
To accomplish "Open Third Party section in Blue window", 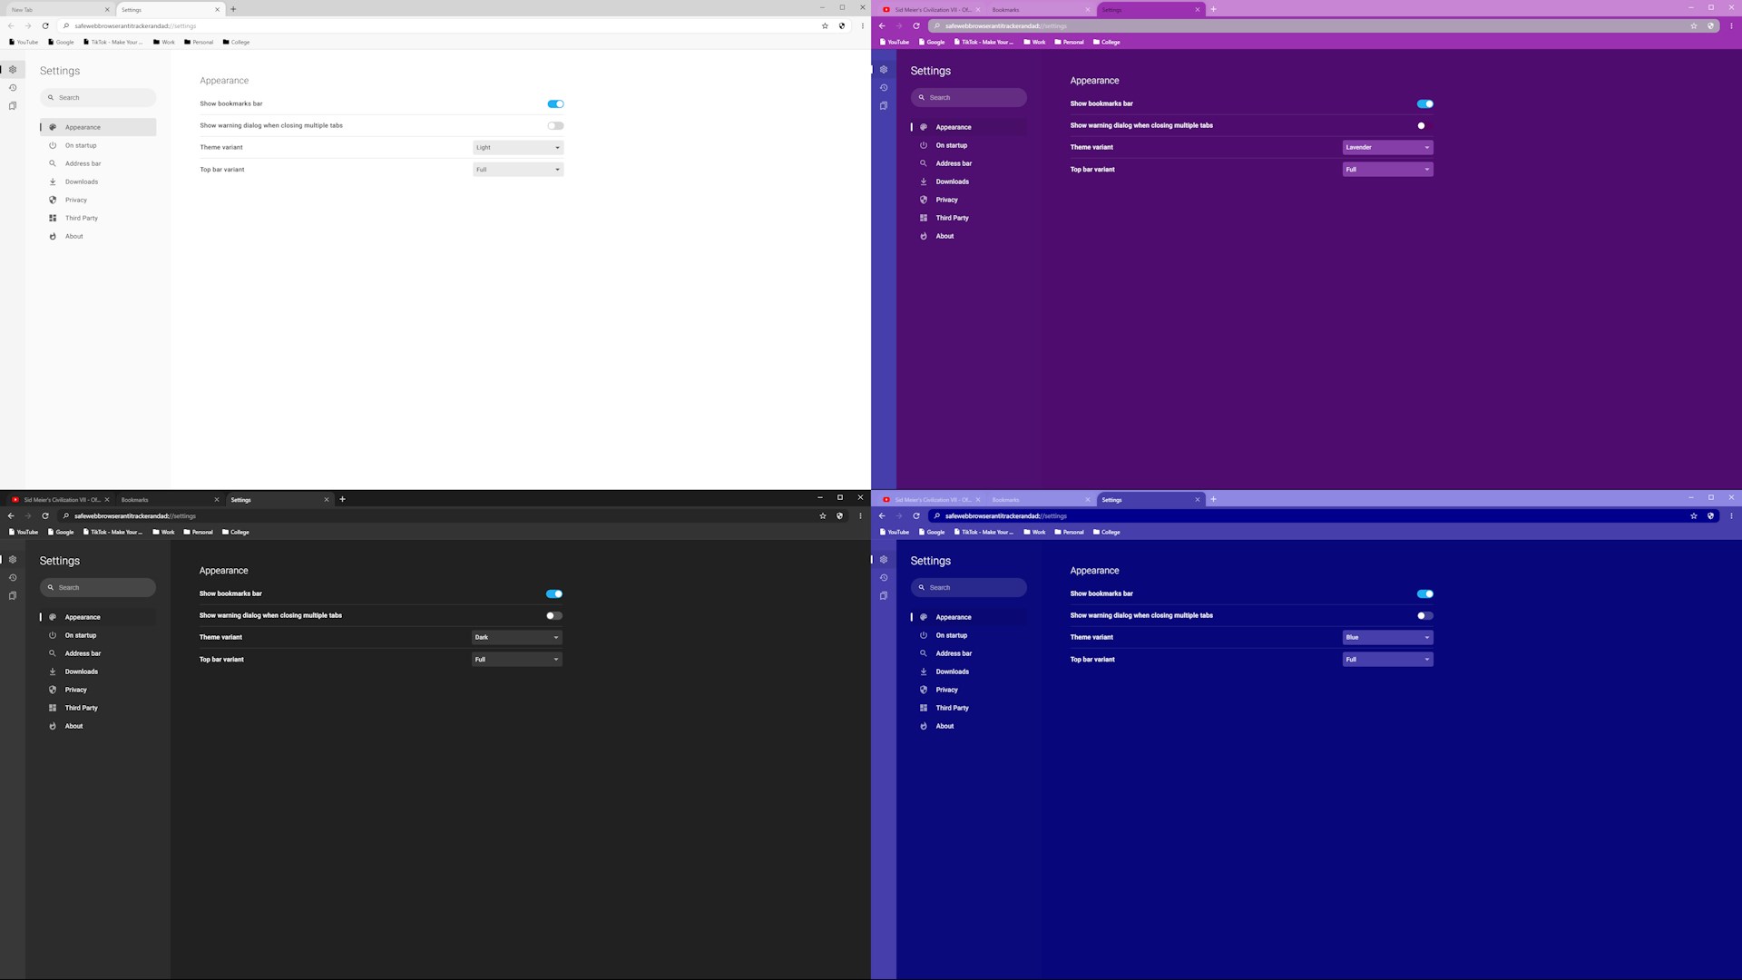I will (952, 708).
